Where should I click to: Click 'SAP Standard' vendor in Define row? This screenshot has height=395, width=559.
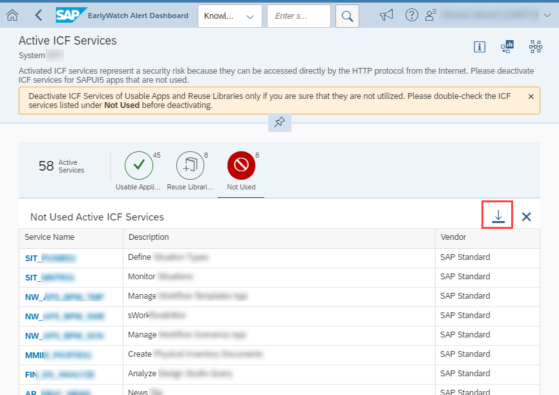[465, 257]
